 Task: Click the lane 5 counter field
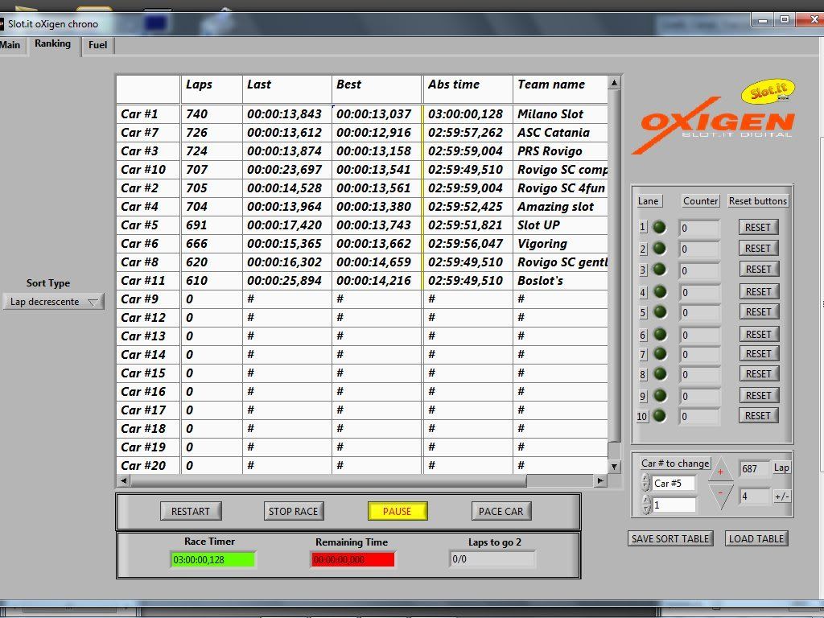point(698,313)
